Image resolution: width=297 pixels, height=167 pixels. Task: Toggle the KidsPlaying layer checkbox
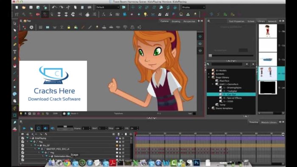(23, 138)
